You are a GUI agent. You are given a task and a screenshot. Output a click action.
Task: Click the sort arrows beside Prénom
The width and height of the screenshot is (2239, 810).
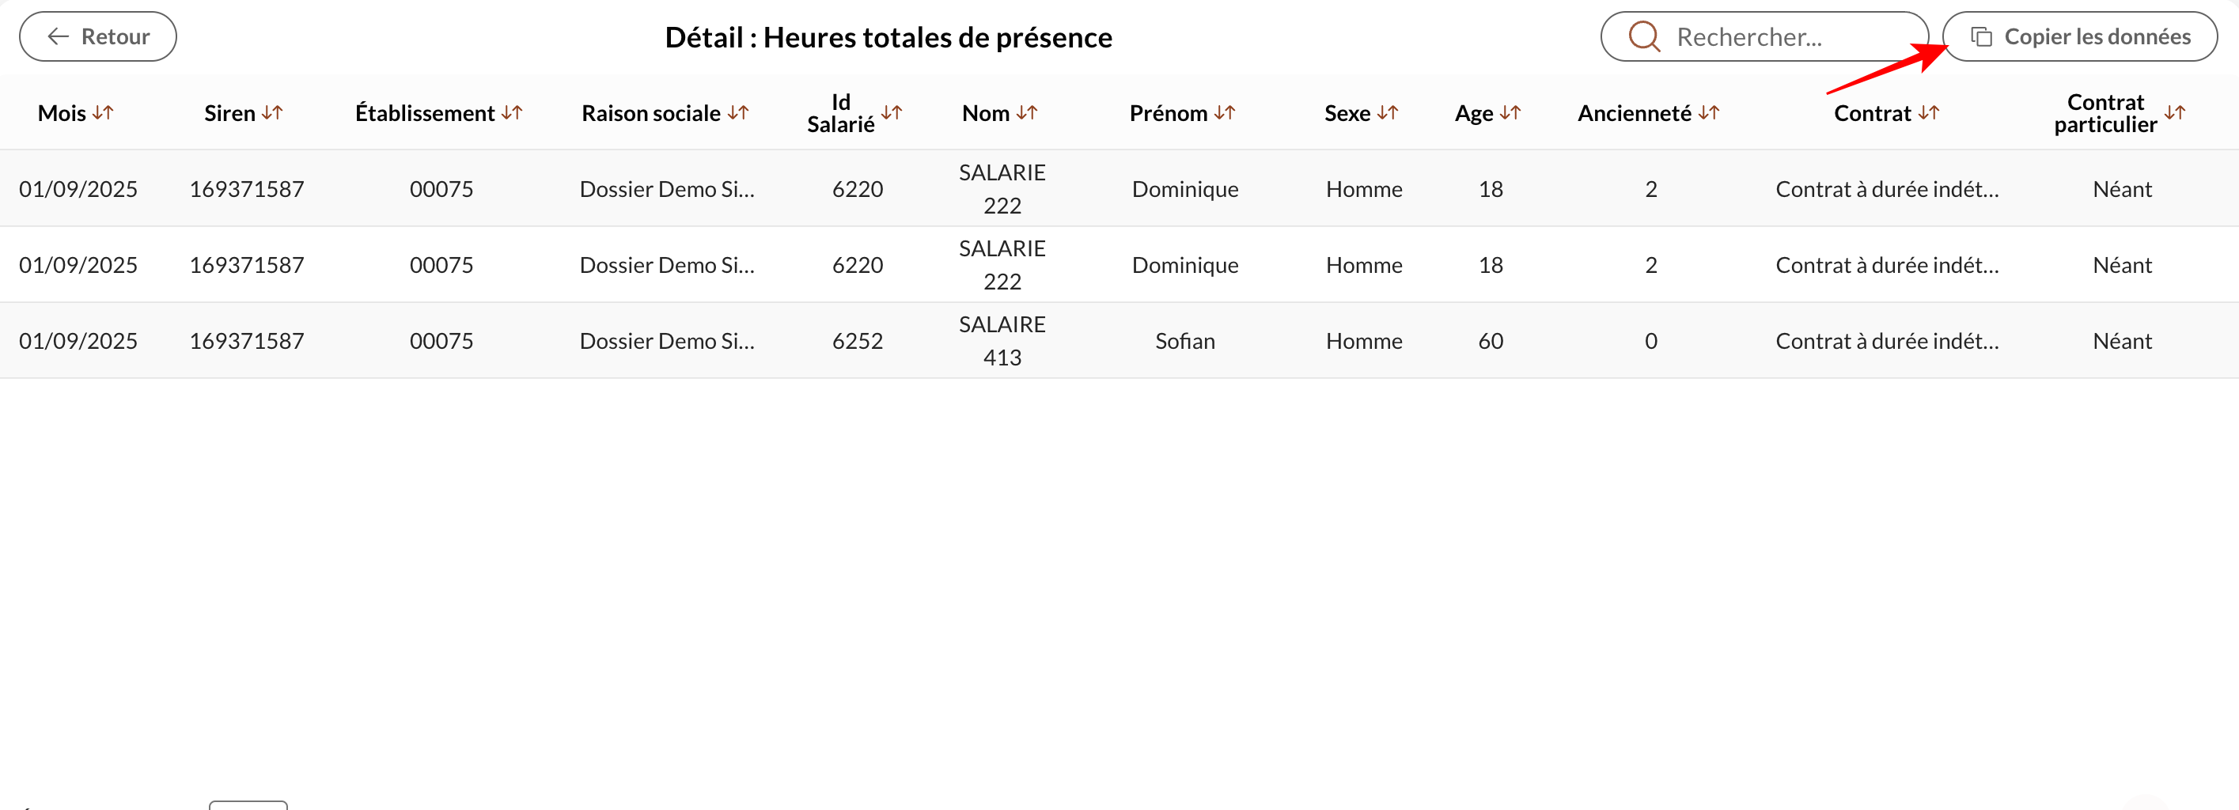point(1225,112)
